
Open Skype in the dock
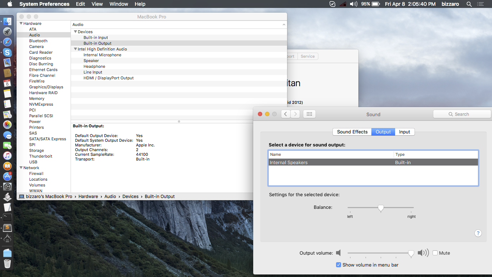pos(7,53)
